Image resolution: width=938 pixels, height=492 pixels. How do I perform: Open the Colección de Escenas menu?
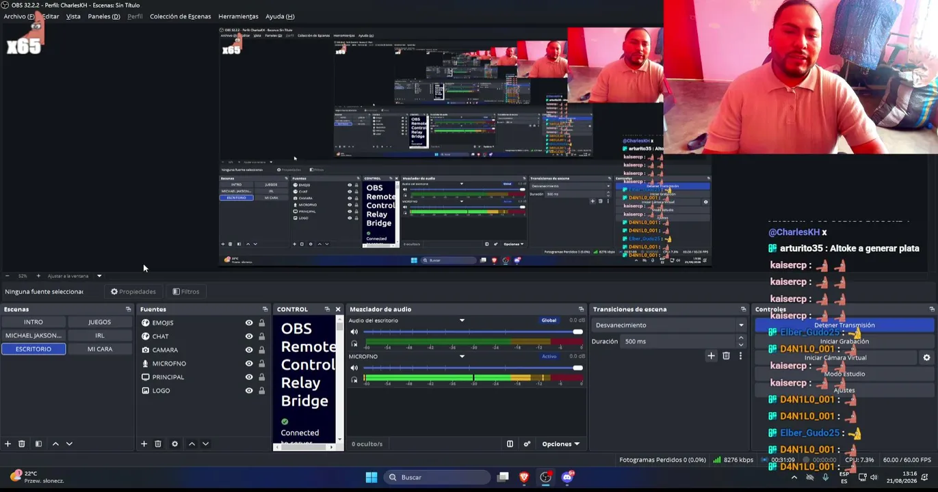point(181,16)
